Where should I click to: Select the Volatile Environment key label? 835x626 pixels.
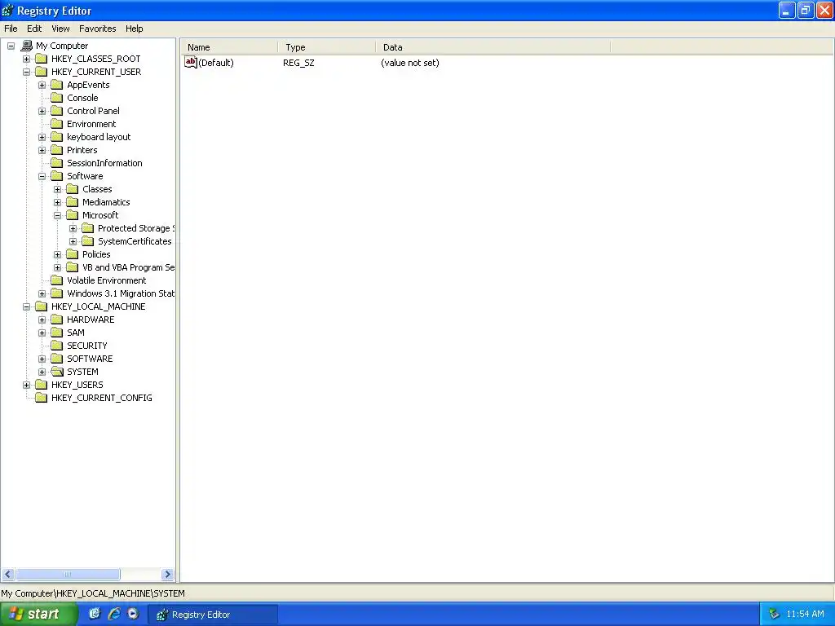[x=107, y=280]
